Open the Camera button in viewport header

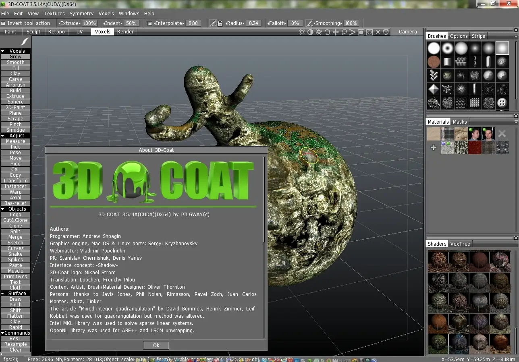[x=408, y=32]
